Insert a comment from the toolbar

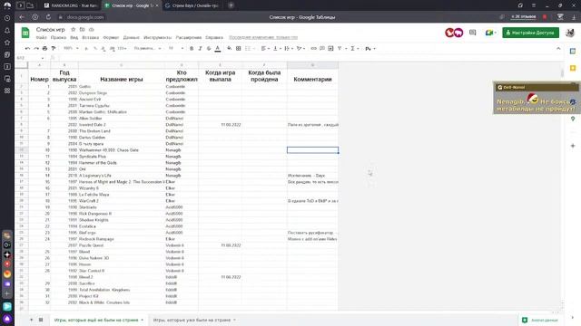coord(322,48)
